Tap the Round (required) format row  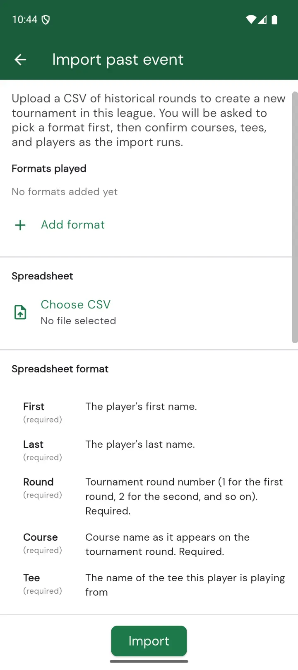click(x=149, y=496)
